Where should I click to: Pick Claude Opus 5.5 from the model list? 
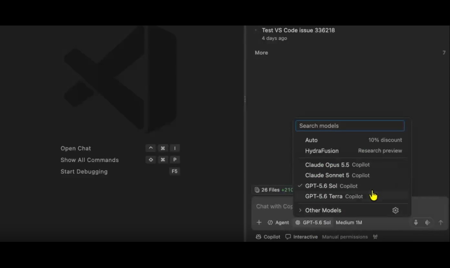coord(352,165)
